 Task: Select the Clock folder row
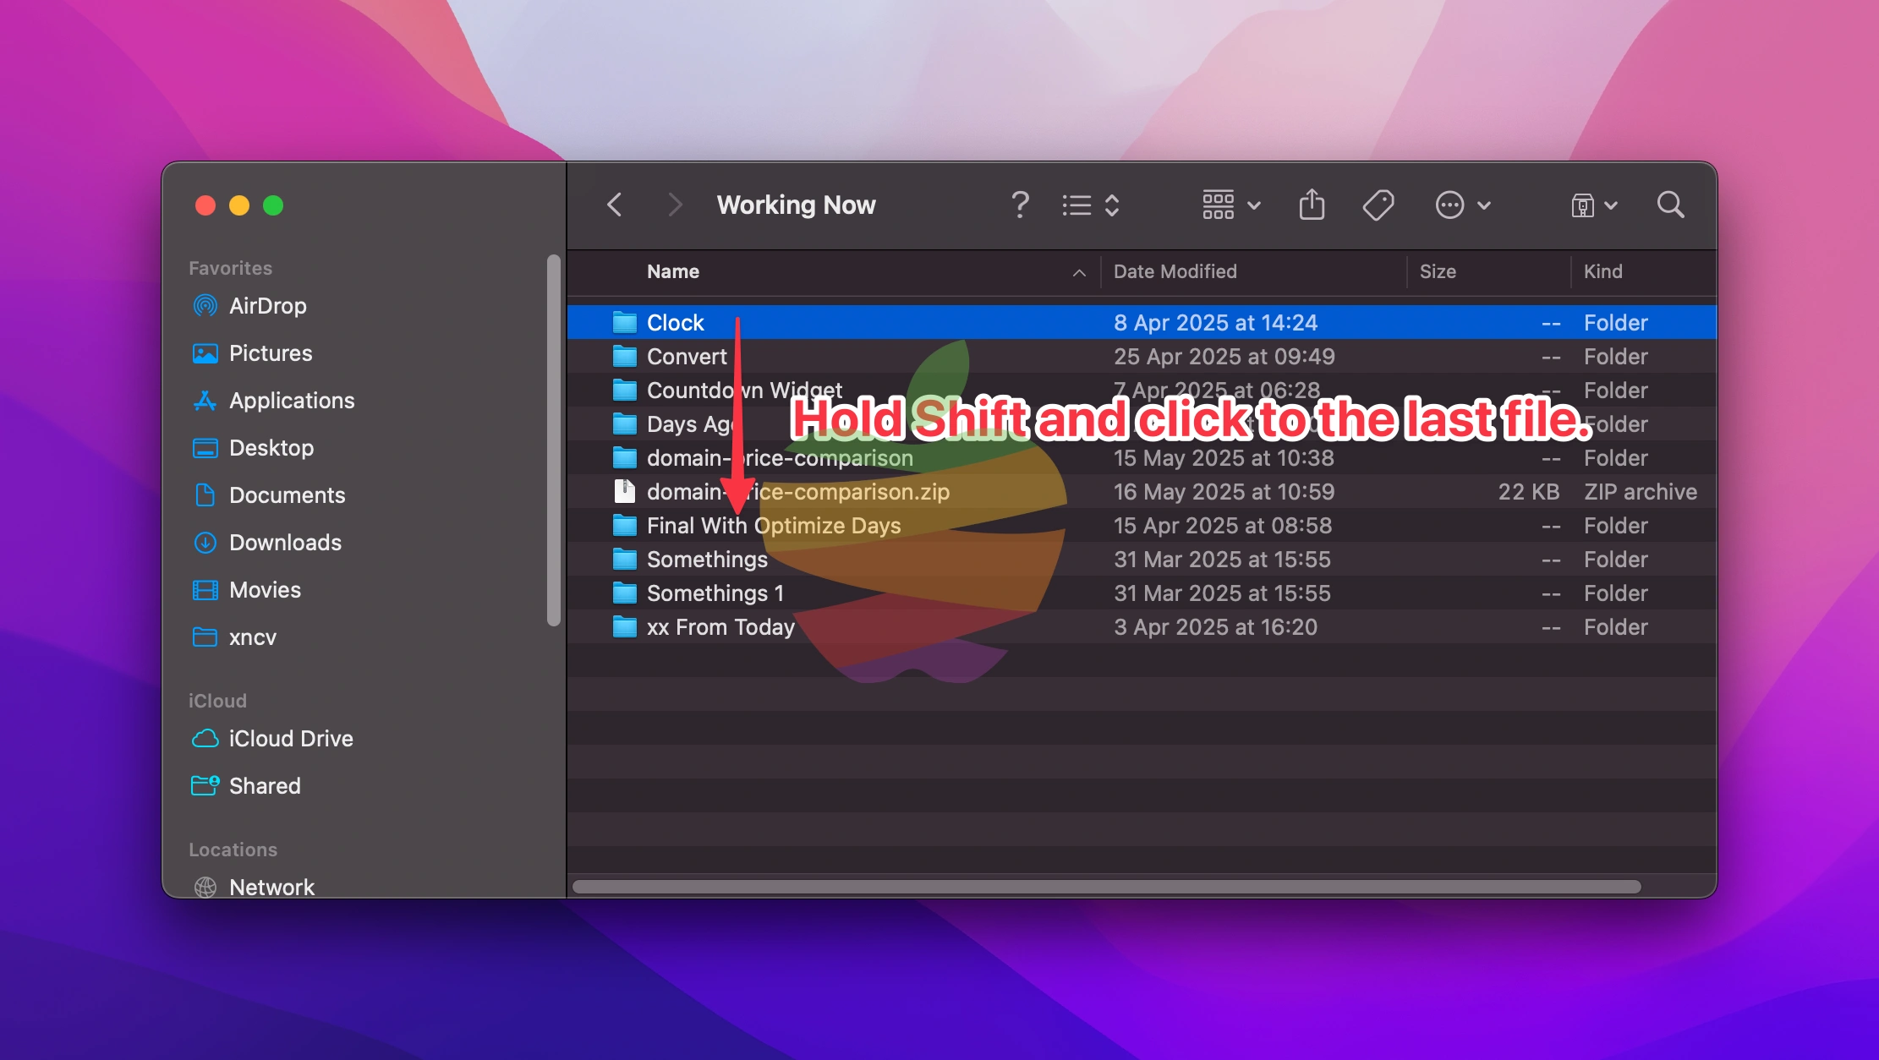(1142, 322)
